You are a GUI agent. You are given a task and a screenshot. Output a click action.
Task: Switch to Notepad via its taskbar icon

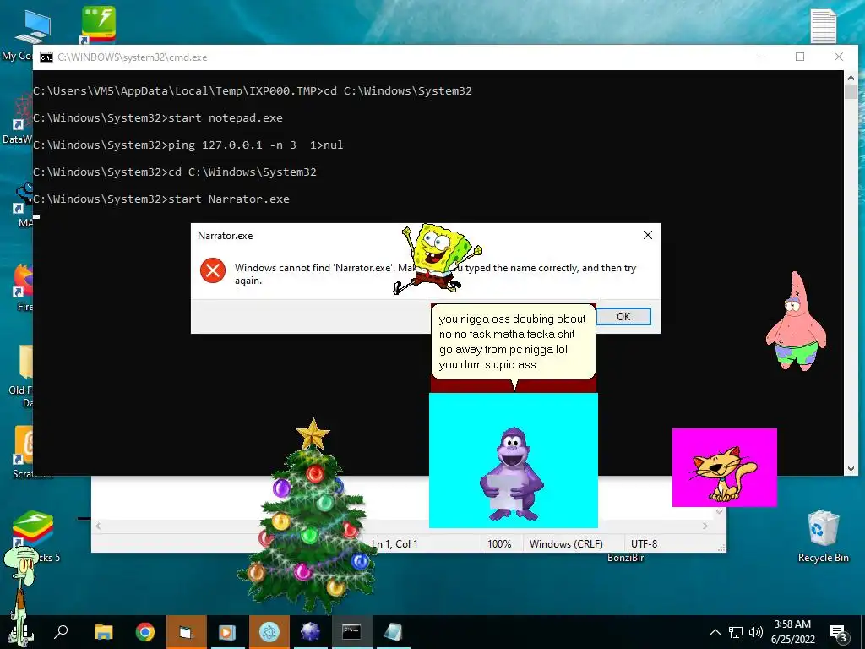tap(393, 632)
